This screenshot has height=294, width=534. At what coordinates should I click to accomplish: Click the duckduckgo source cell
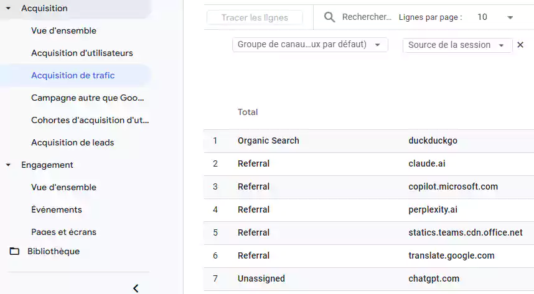(433, 140)
